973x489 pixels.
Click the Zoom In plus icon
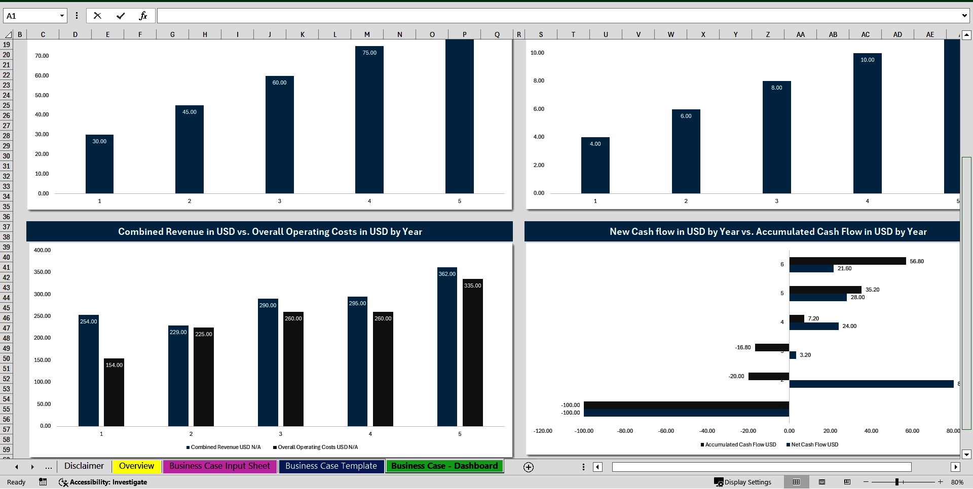coord(940,482)
